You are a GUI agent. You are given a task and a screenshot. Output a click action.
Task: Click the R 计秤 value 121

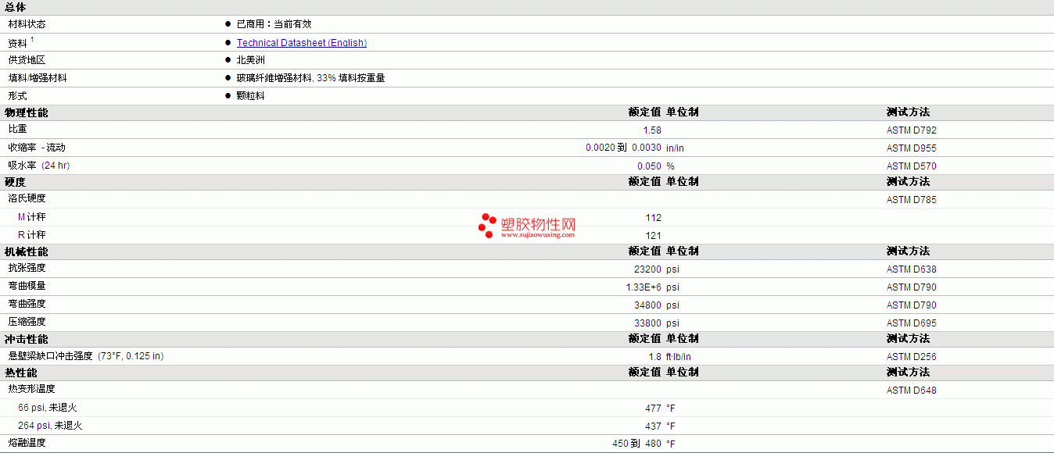pos(654,236)
